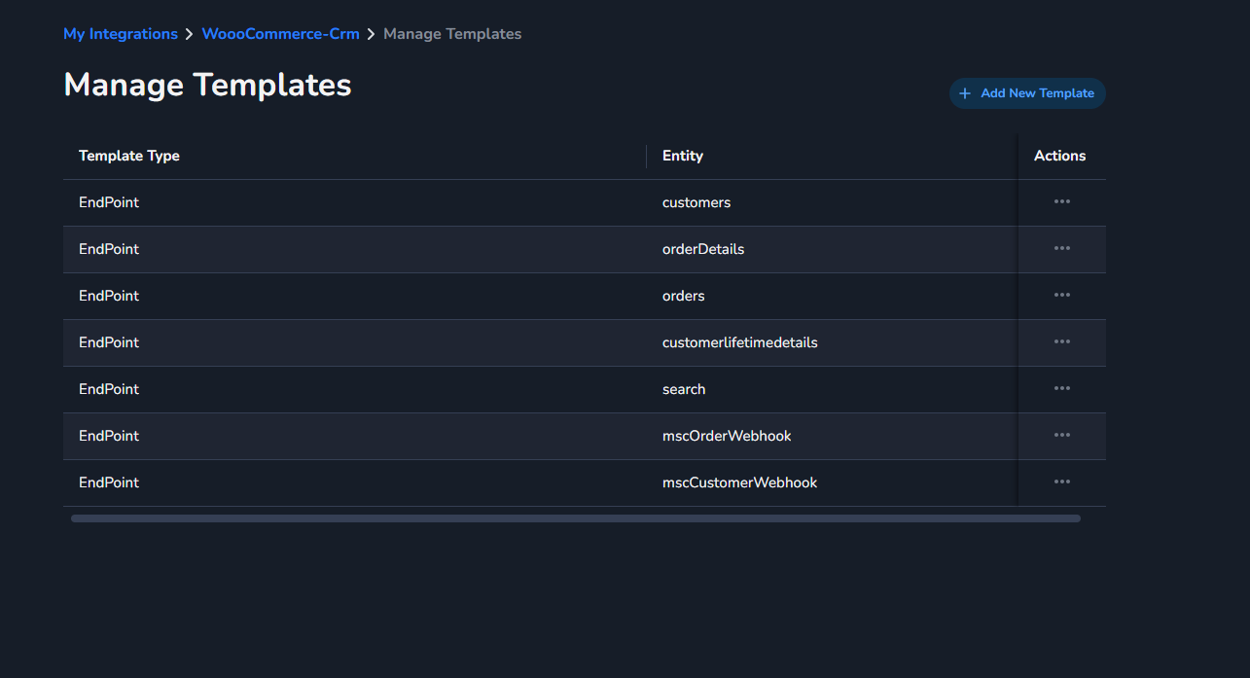Select the orders entity cell

[684, 296]
